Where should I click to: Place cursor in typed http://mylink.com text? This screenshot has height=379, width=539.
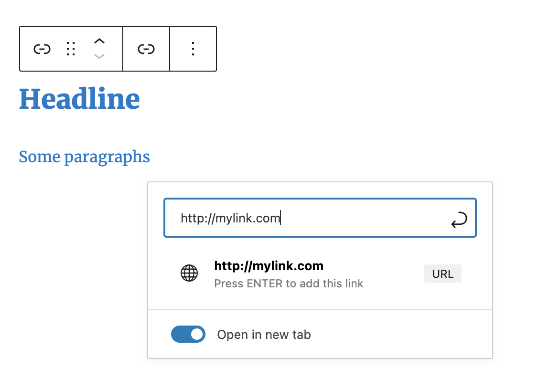click(x=230, y=218)
